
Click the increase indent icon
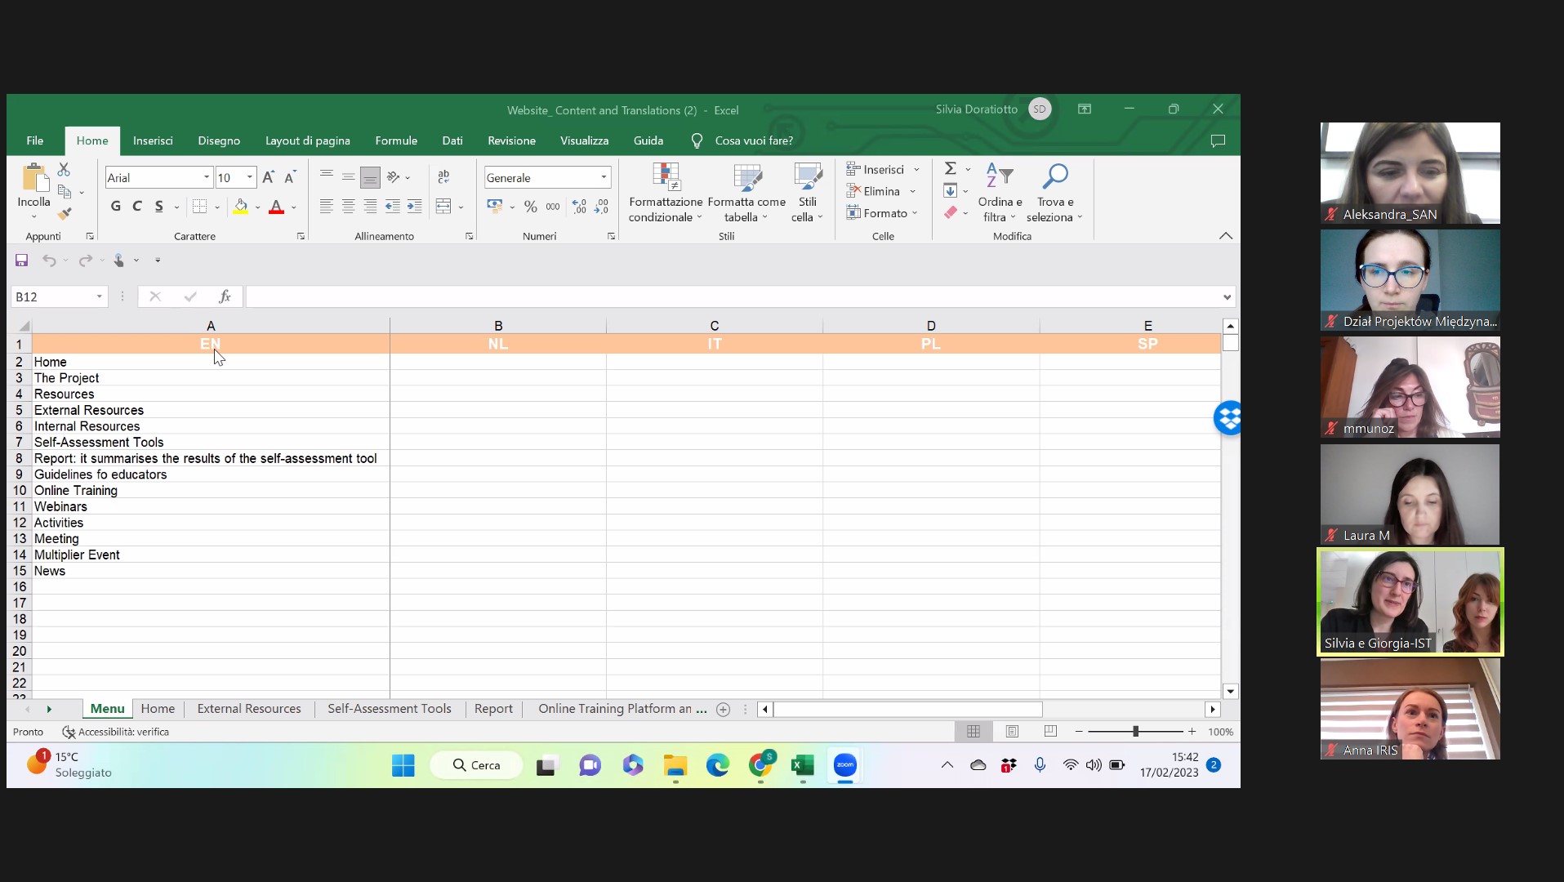415,207
